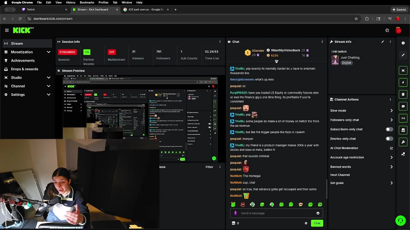Image resolution: width=410 pixels, height=230 pixels.
Task: Open a new browser tab
Action: [x=175, y=10]
